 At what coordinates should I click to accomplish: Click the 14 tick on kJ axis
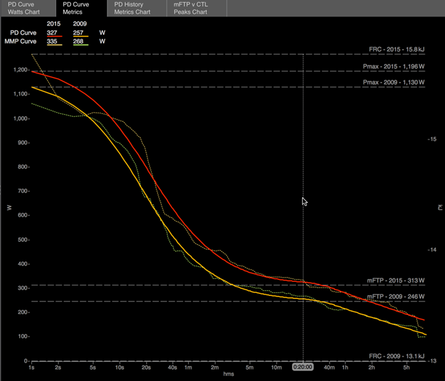[432, 250]
